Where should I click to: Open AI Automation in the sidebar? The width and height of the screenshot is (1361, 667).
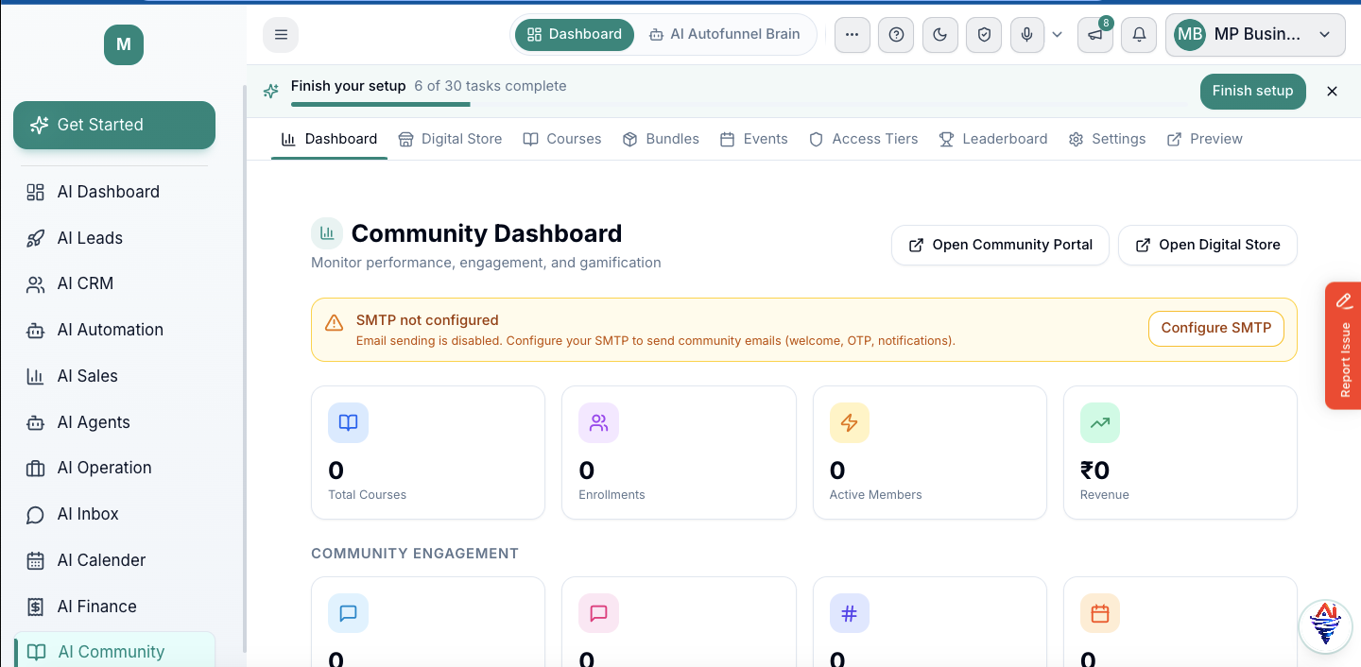tap(111, 330)
